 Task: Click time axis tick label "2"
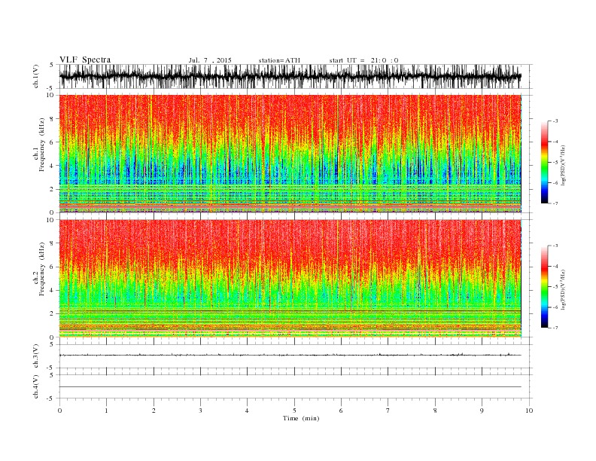[x=154, y=411]
